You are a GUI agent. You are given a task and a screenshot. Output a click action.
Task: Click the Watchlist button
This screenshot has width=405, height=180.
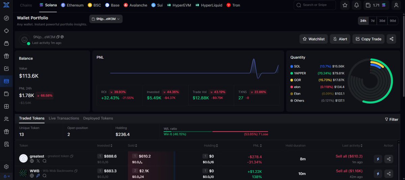click(x=313, y=39)
